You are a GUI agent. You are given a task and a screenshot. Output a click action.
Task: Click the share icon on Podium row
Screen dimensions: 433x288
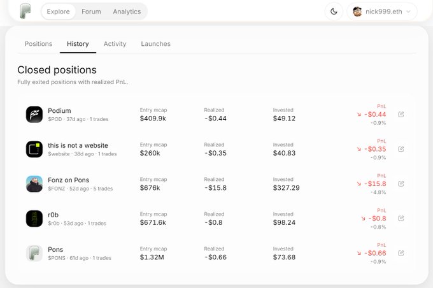(401, 114)
